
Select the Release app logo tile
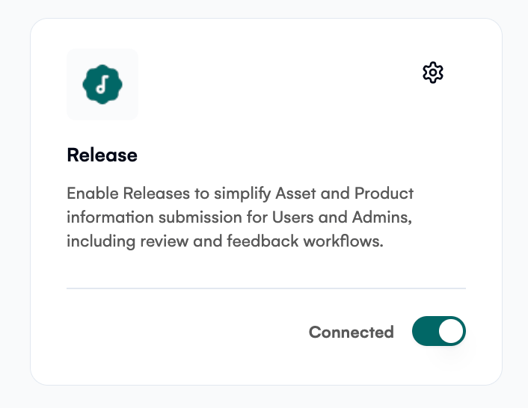pyautogui.click(x=102, y=84)
